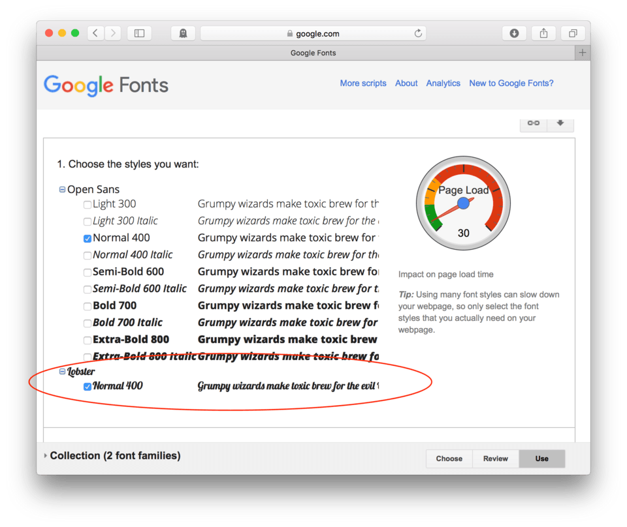Click the Page Load gauge
Viewport: 627px width, 527px height.
point(464,203)
